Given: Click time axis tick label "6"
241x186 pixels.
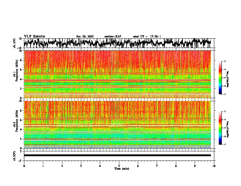Looking at the screenshot, I should click(138, 166).
